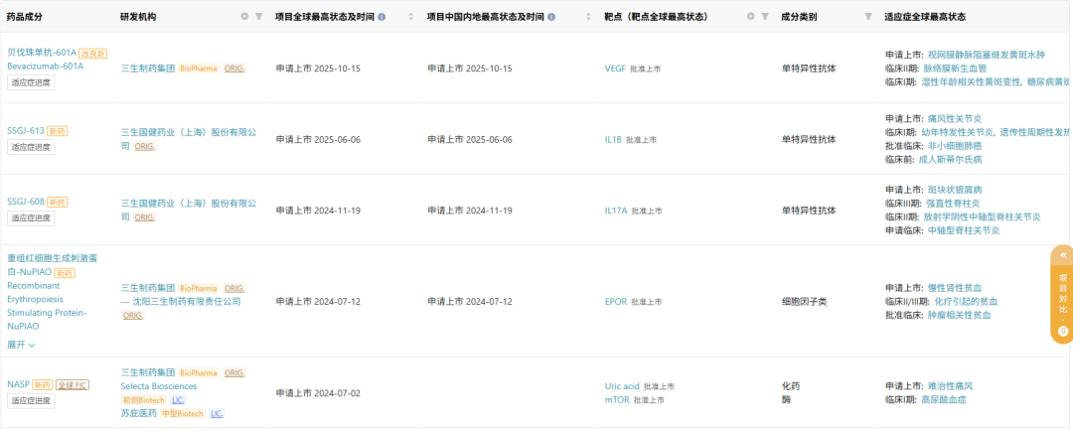Click 改良新 tag on 贝伐珠单抗-601A

click(x=93, y=54)
